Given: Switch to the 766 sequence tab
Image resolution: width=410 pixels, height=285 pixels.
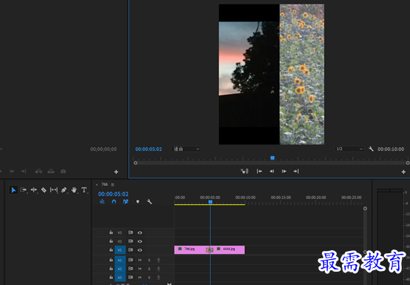Looking at the screenshot, I should click(x=104, y=184).
